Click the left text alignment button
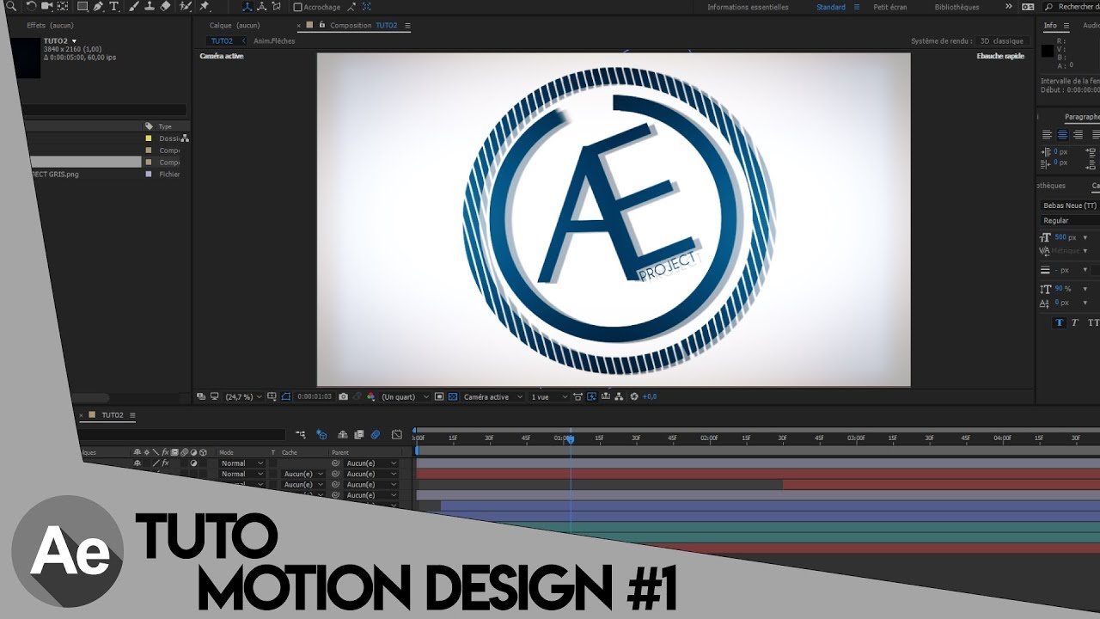Image resolution: width=1100 pixels, height=619 pixels. (1047, 134)
